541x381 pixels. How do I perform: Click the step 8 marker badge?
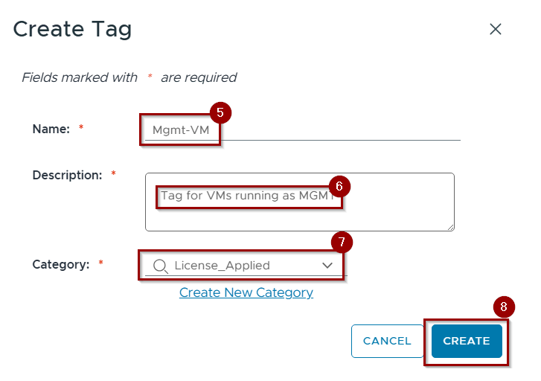[x=504, y=307]
